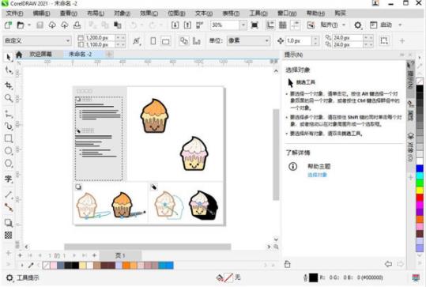Toggle apply layout to current page only

pyautogui.click(x=197, y=41)
